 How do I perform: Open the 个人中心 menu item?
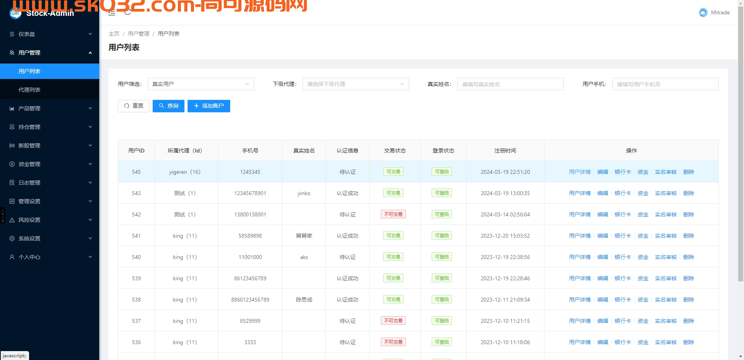point(50,257)
